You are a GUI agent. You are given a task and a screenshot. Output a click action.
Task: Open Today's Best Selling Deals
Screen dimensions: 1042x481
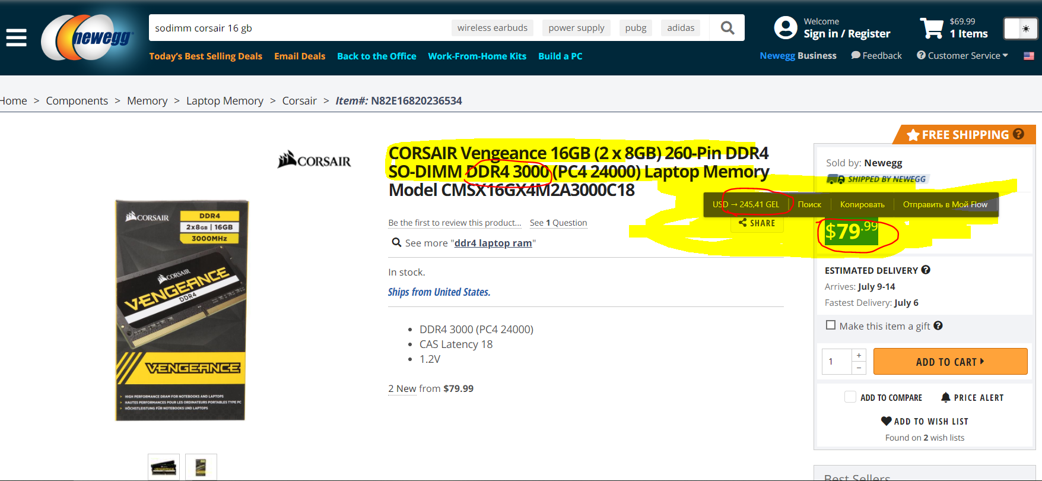pyautogui.click(x=205, y=56)
